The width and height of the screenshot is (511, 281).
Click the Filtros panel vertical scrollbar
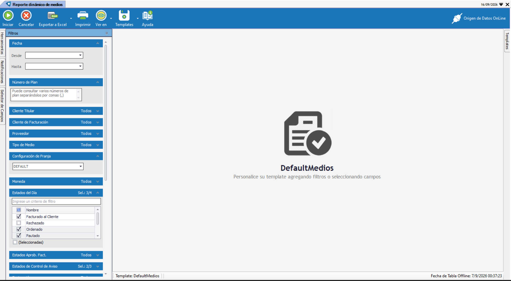(x=106, y=113)
